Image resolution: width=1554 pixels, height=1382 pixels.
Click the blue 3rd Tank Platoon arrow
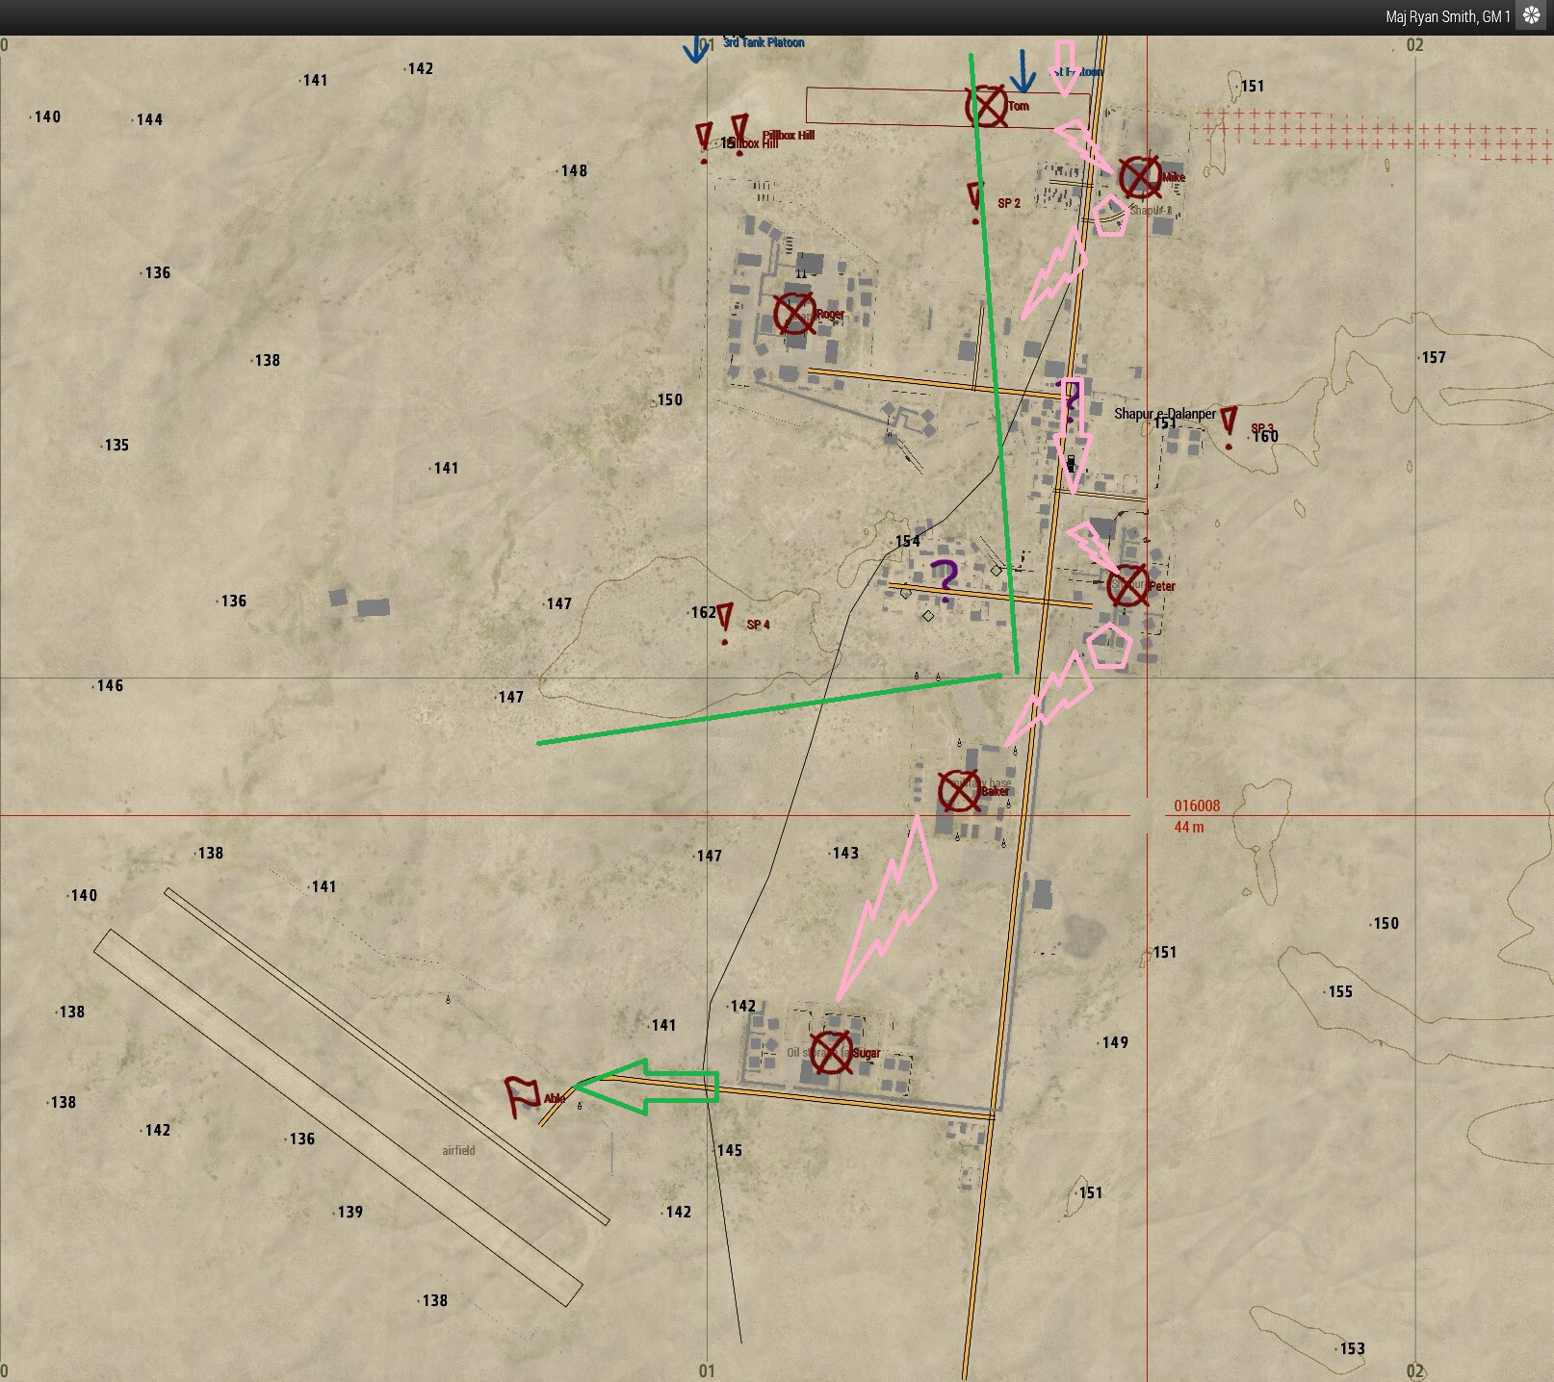pos(695,48)
